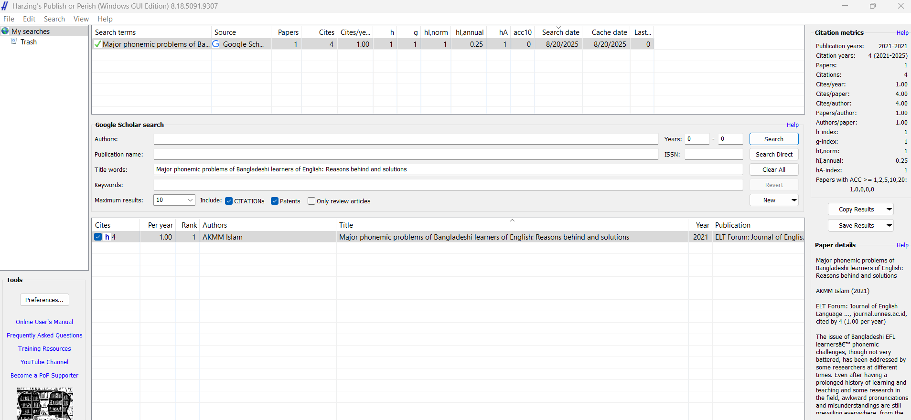Enable Only review articles option
The height and width of the screenshot is (420, 911).
311,201
